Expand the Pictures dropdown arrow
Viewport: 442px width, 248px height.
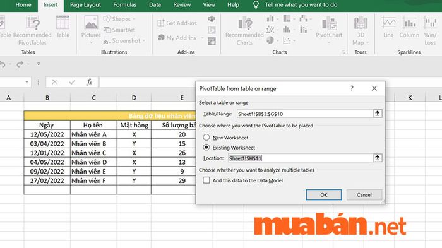[x=91, y=43]
